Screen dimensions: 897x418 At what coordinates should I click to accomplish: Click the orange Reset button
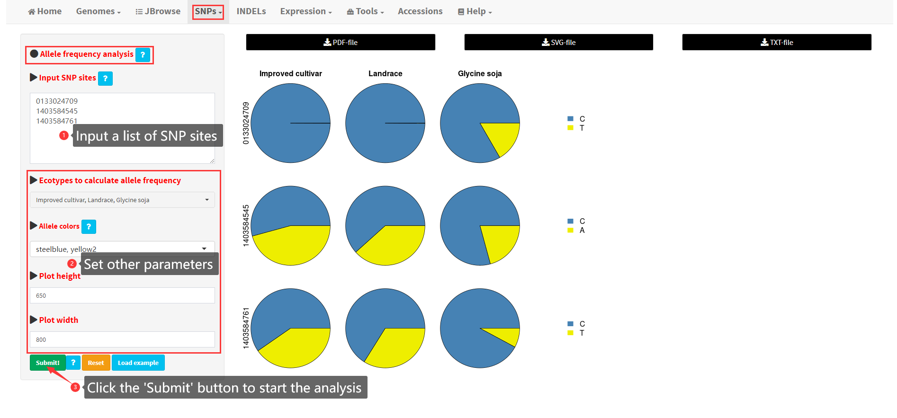pos(96,363)
